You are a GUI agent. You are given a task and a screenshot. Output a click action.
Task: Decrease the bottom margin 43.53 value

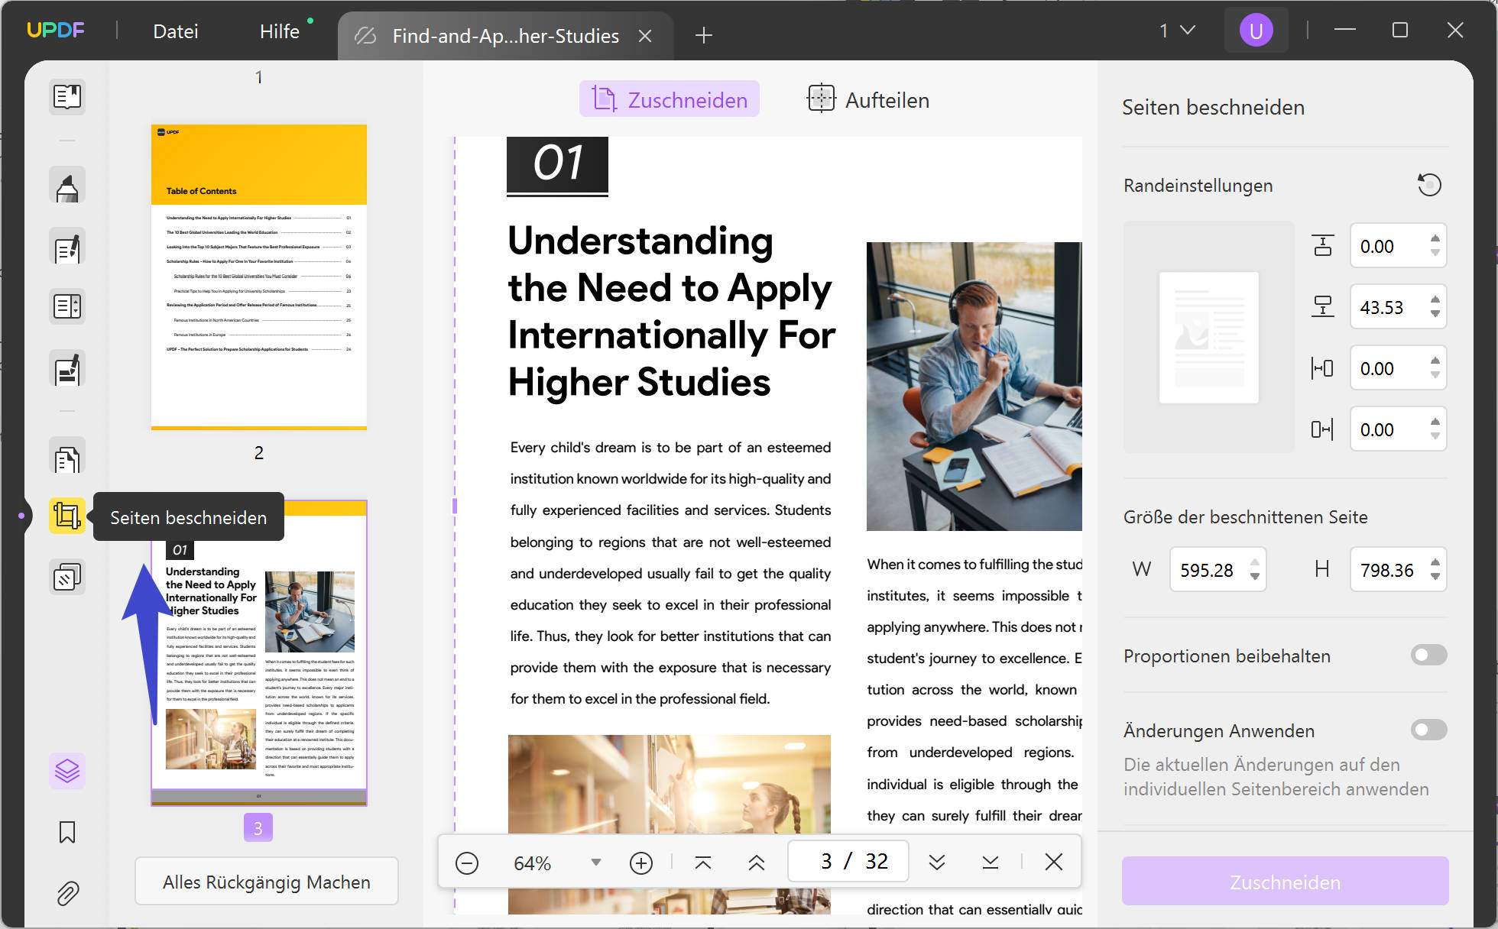coord(1435,314)
